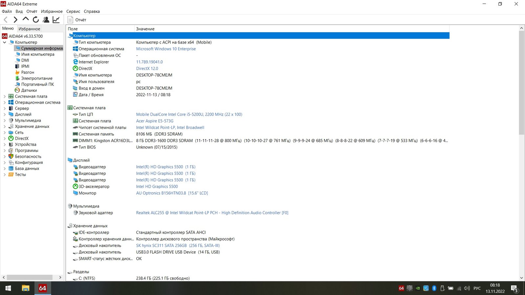Open the Acer Aspire E5-573G link
Screen dimensions: 525x295
155,121
